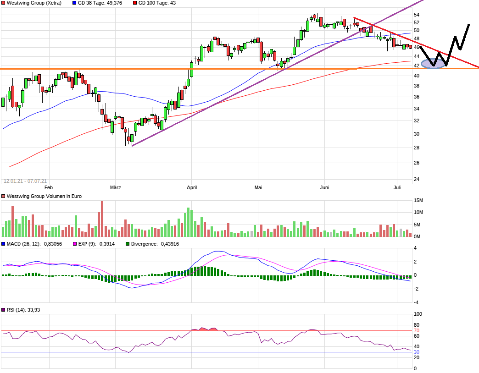This screenshot has width=479, height=373.
Task: Click price axis value 34
Action: [x=417, y=109]
